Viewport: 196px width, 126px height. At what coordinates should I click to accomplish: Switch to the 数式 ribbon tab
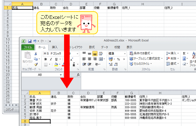92,47
